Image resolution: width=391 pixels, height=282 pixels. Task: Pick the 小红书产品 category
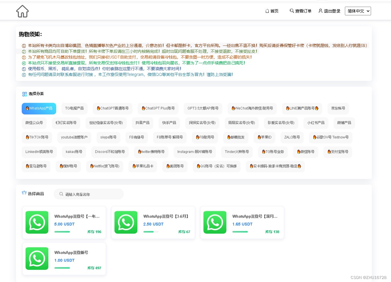click(x=316, y=123)
